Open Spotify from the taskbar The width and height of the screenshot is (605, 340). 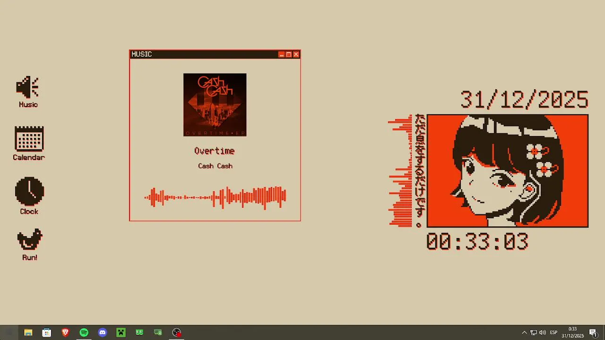(x=84, y=332)
